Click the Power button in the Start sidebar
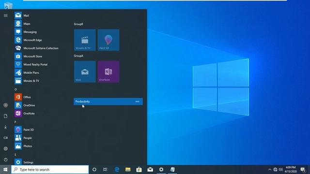The image size is (310, 174). tap(6, 159)
